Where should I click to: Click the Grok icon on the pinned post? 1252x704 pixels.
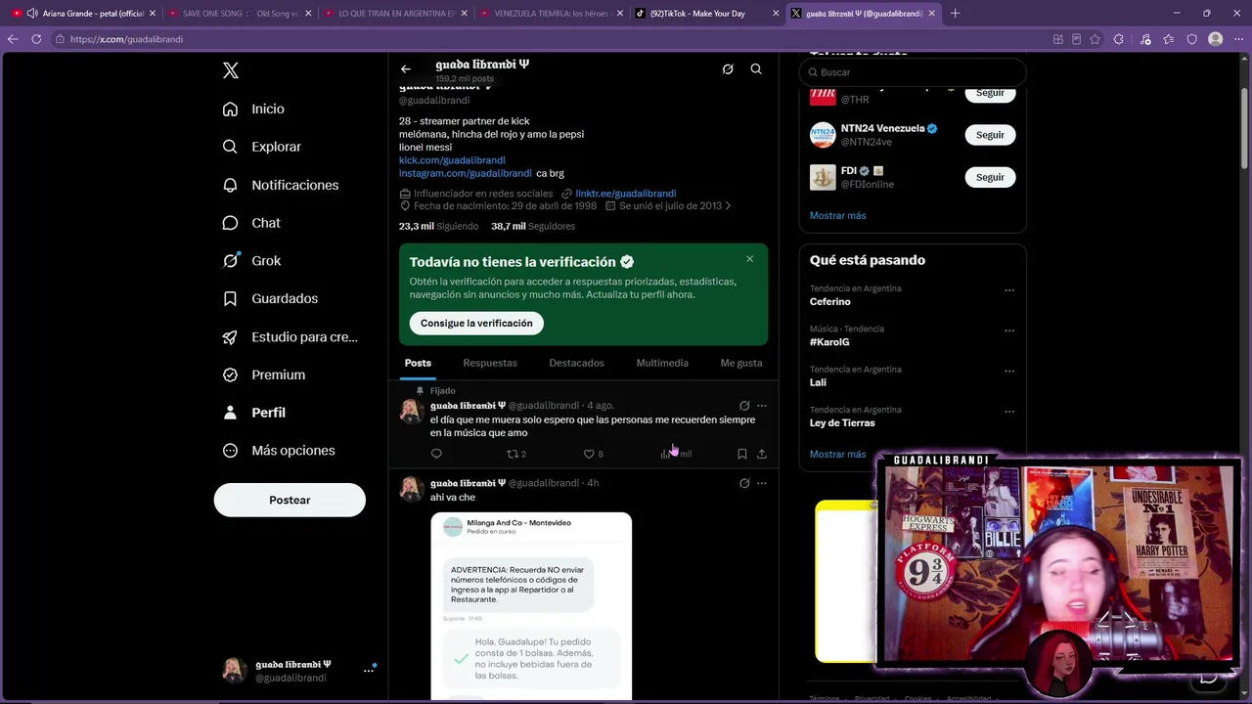pos(744,405)
